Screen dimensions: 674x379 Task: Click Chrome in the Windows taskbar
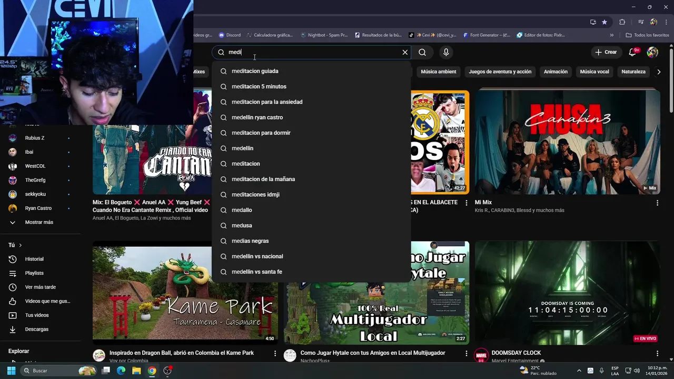tap(152, 371)
